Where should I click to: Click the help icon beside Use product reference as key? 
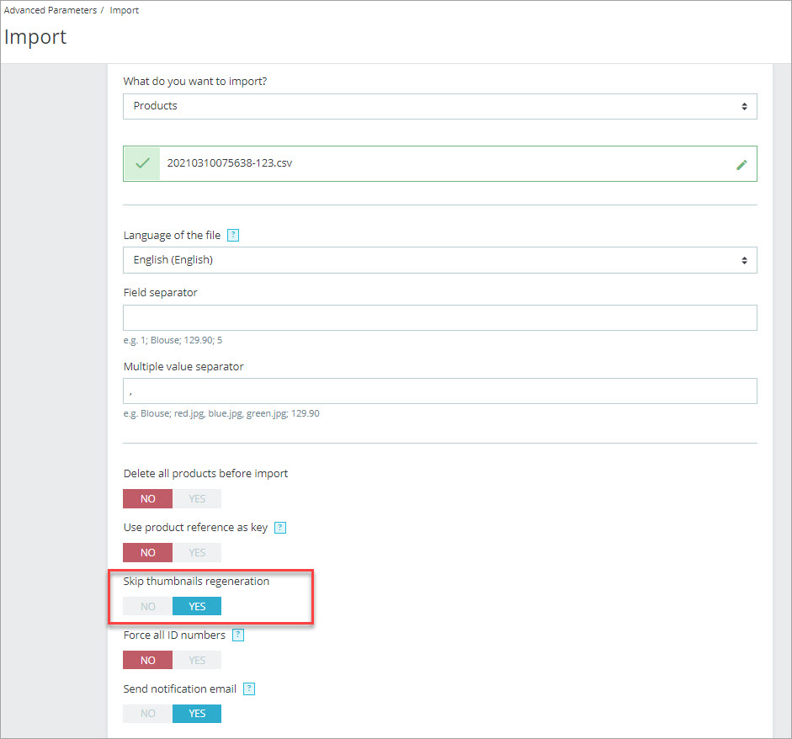[281, 528]
